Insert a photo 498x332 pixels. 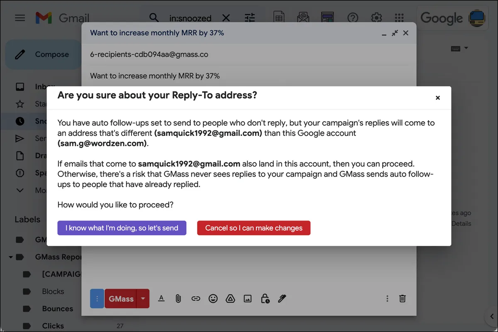248,298
